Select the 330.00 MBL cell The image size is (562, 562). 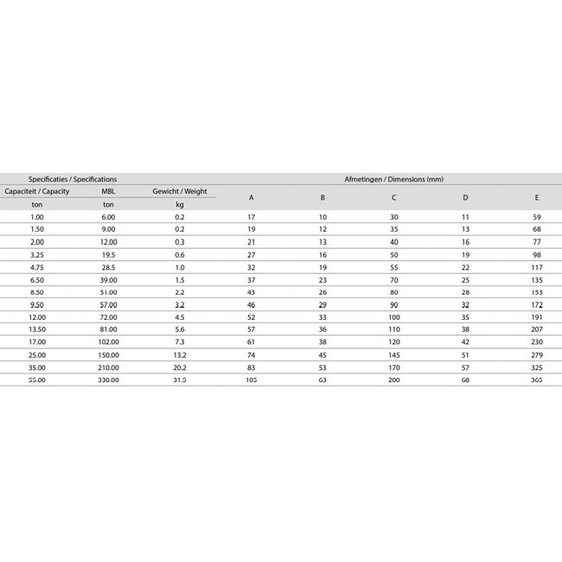[108, 380]
